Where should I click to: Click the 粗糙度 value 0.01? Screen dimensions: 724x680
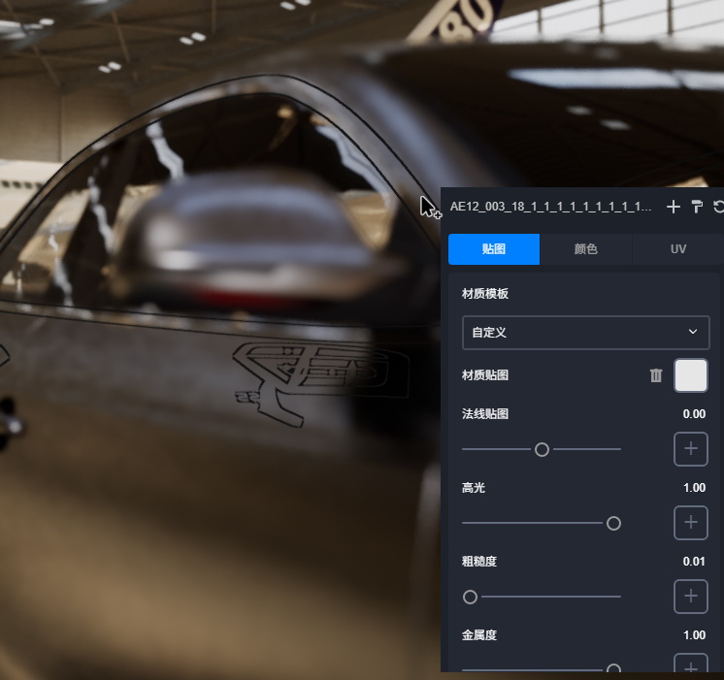click(694, 562)
